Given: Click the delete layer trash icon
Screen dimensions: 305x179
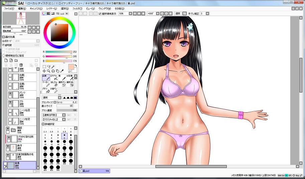Looking at the screenshot, I should pos(21,65).
